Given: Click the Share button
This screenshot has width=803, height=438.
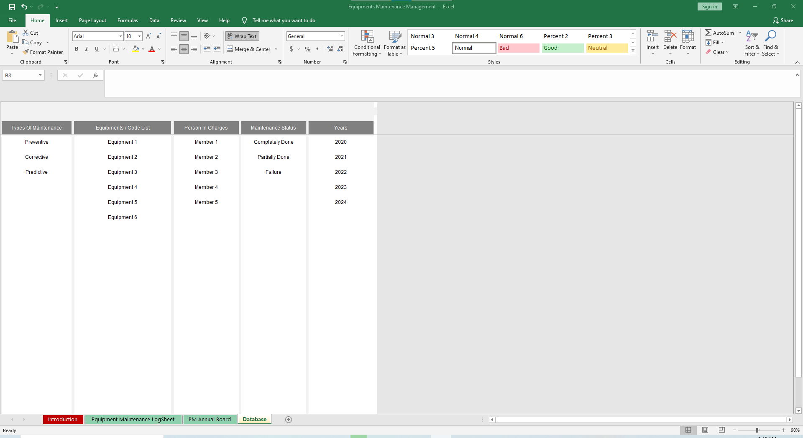Looking at the screenshot, I should coord(783,20).
